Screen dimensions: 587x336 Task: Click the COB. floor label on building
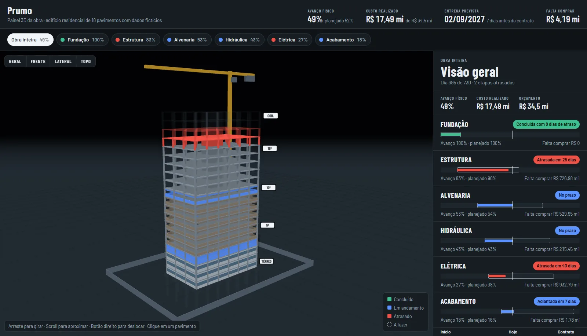pos(271,116)
